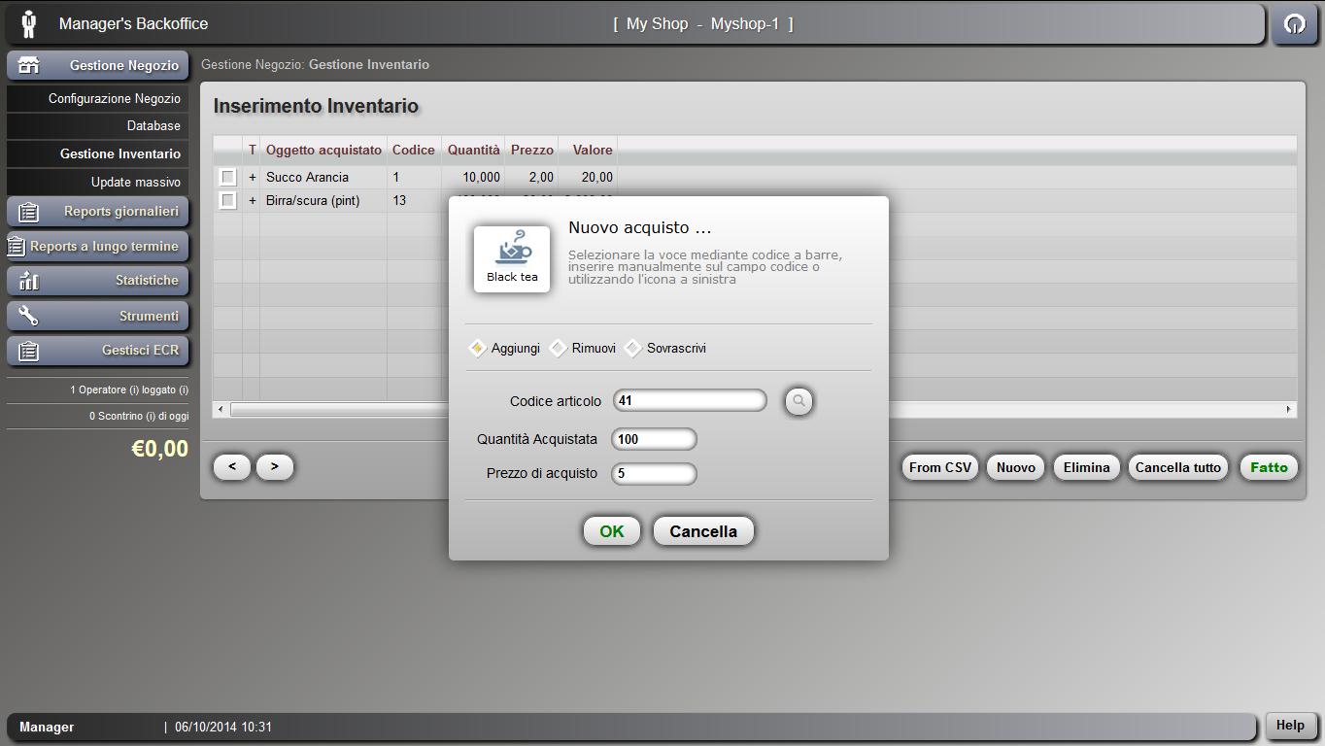The height and width of the screenshot is (746, 1325).
Task: Click the power icon at top right
Action: pyautogui.click(x=1294, y=24)
